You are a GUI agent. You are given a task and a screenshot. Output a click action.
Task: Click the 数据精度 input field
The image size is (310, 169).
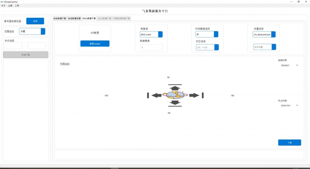click(x=152, y=47)
